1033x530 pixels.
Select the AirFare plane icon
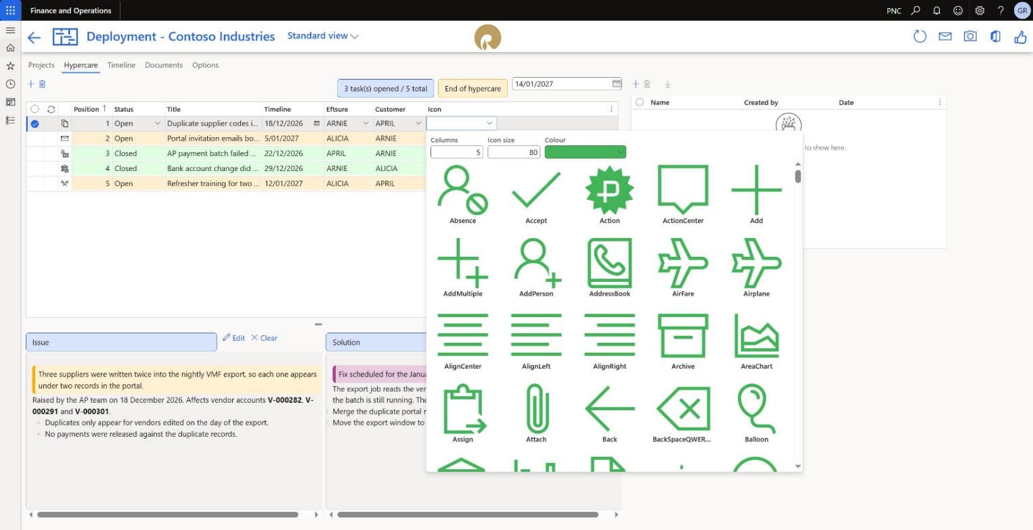pos(683,268)
